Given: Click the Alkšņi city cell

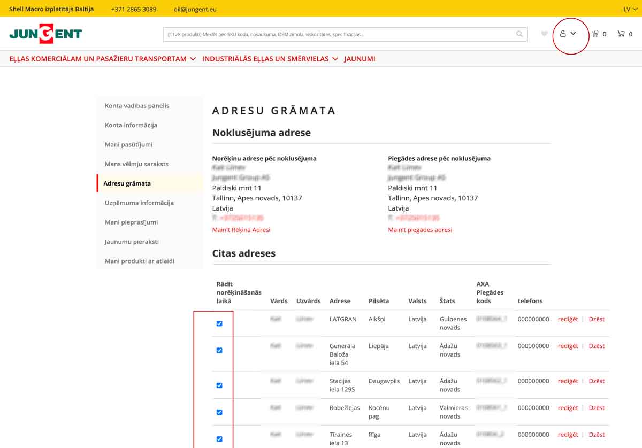Looking at the screenshot, I should (377, 319).
